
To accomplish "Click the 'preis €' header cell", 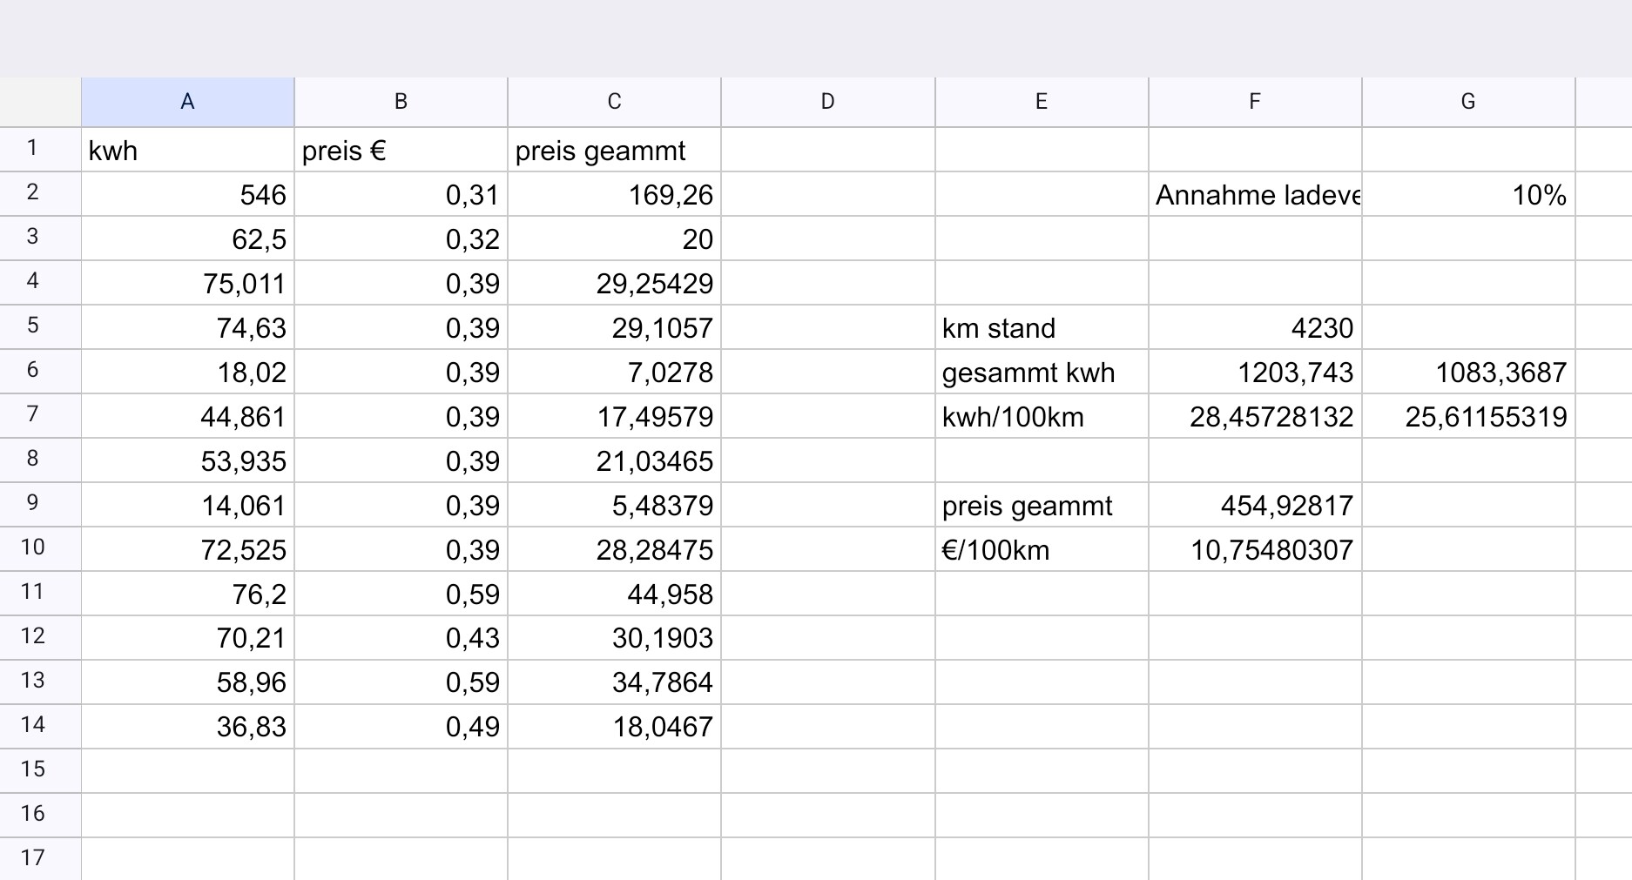I will click(x=401, y=151).
